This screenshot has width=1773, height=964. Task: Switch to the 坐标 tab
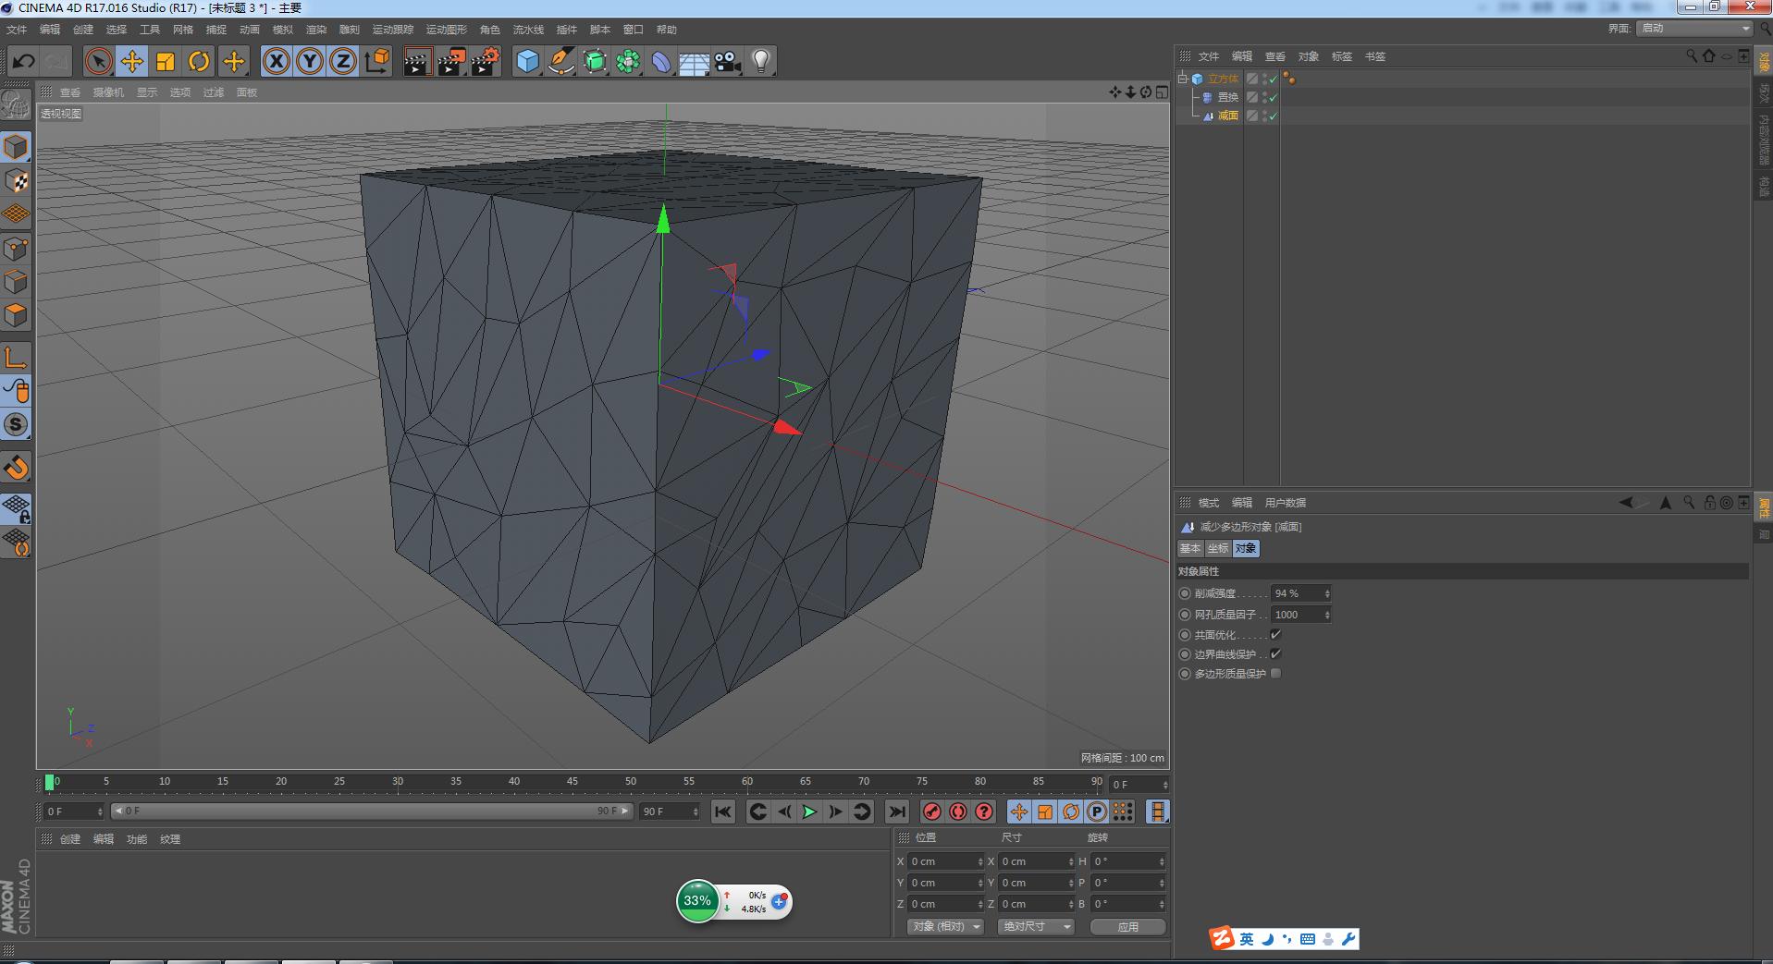(x=1217, y=548)
